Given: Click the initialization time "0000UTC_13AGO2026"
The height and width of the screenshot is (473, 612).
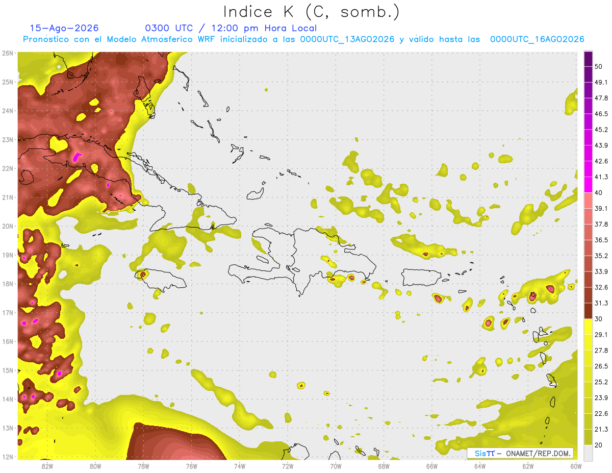Looking at the screenshot, I should coord(347,39).
